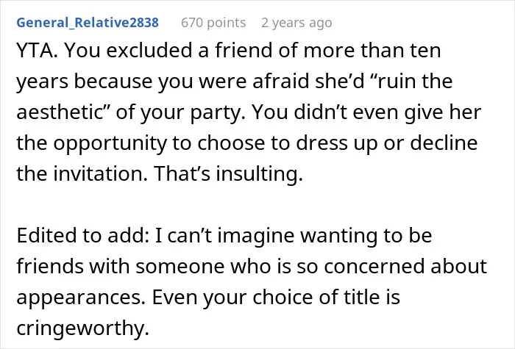The height and width of the screenshot is (349, 515).
Task: Click the 'YTA.' verdict at comment start
Action: tap(37, 51)
